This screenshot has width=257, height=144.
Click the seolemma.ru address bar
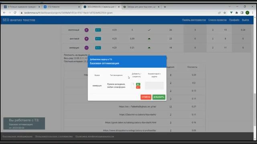(x=68, y=13)
